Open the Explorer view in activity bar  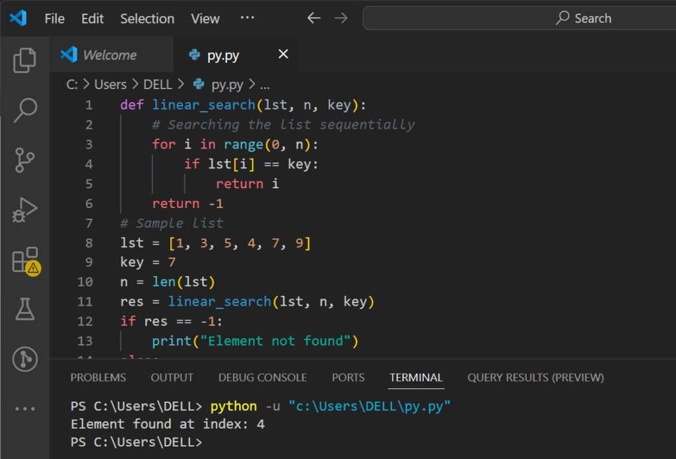click(24, 60)
